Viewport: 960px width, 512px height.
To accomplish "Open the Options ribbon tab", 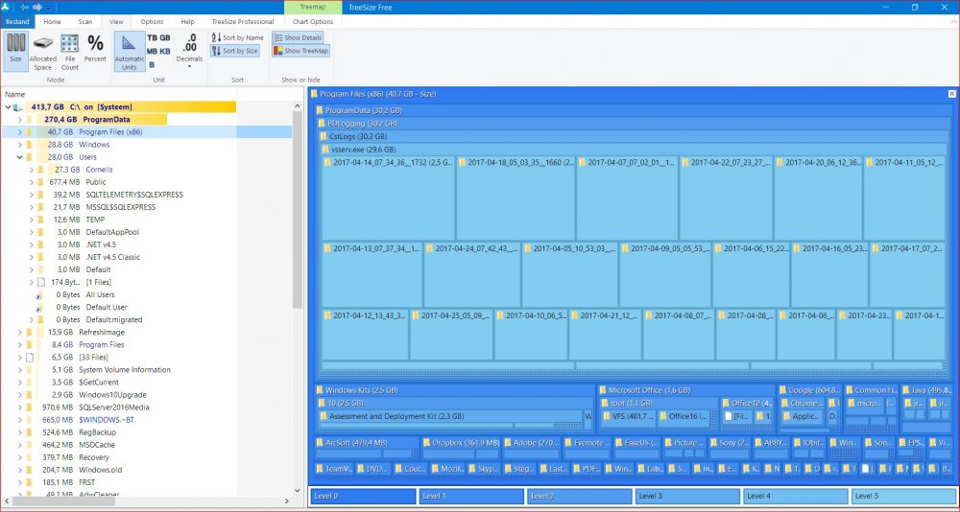I will [x=152, y=21].
